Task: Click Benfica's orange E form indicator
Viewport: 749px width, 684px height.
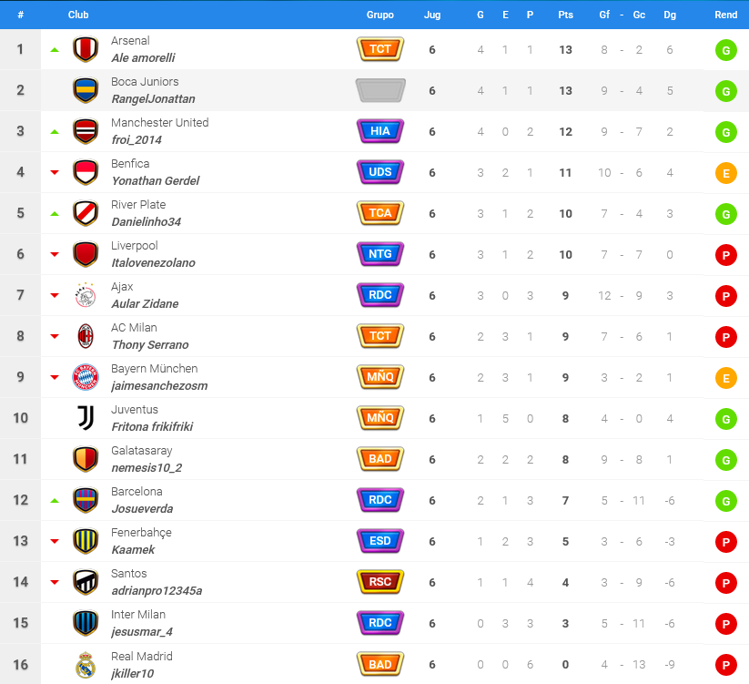Action: click(726, 173)
